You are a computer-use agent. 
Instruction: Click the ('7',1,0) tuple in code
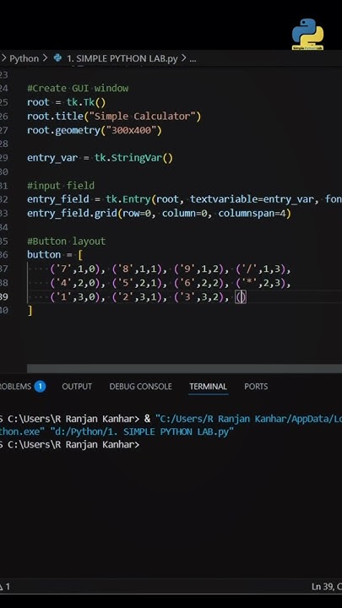point(75,269)
